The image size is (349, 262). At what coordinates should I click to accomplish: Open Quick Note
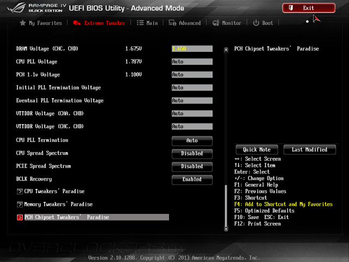(257, 150)
